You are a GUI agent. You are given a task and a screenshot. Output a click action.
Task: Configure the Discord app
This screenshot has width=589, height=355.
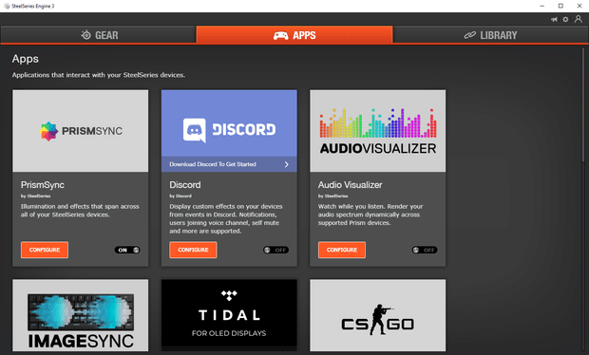[193, 250]
